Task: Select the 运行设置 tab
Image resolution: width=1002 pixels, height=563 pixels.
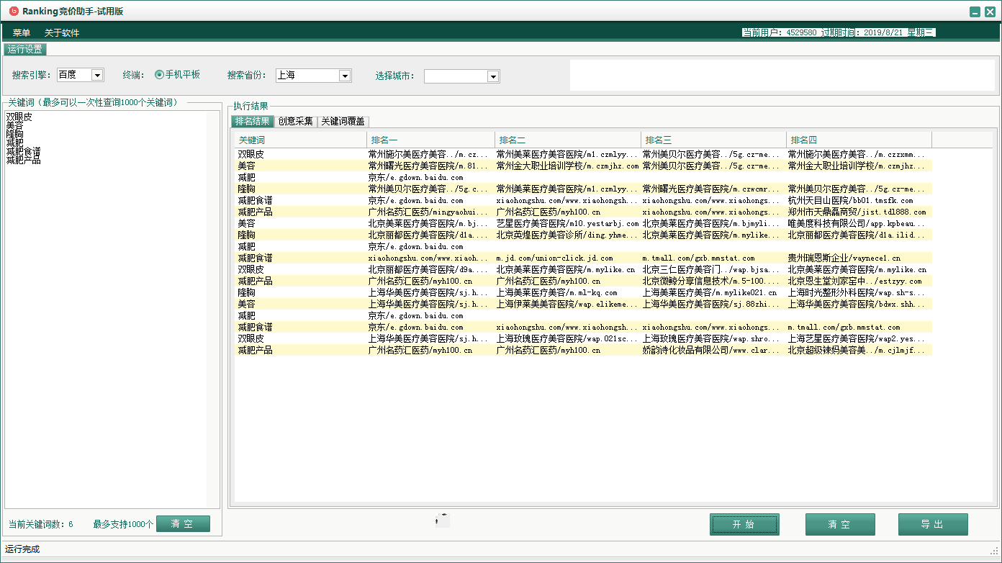Action: click(25, 49)
